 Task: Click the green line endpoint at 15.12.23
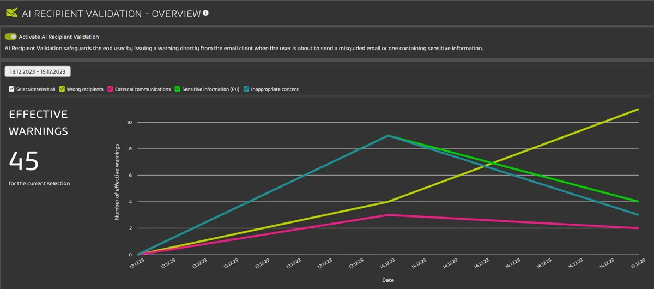click(638, 202)
